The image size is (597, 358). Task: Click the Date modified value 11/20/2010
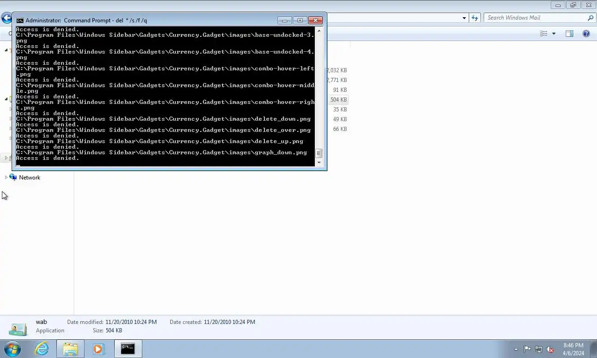[131, 322]
